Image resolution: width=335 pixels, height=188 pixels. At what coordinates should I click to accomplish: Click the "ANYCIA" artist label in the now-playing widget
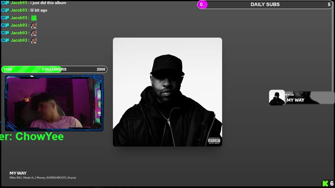289,95
